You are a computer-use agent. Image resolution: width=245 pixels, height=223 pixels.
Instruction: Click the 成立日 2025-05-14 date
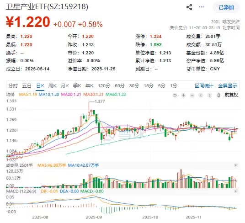pos(37,69)
